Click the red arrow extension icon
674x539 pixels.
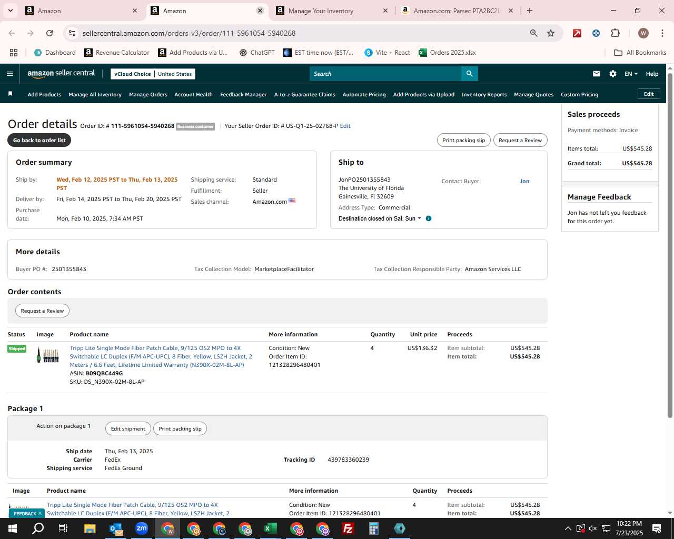[x=577, y=33]
